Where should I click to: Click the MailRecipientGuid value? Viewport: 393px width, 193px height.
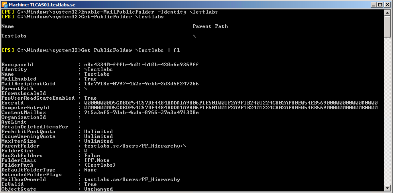[141, 84]
